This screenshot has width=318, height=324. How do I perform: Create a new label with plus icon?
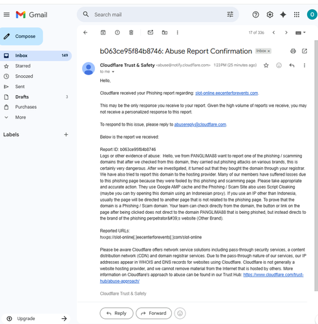point(66,135)
